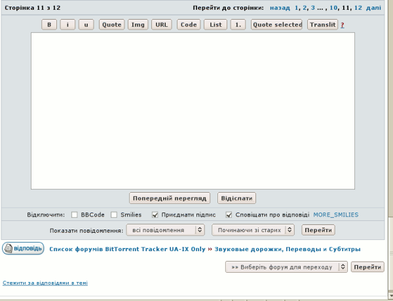This screenshot has height=301, width=393.
Task: Click Перейти next to the message filter
Action: click(x=318, y=230)
